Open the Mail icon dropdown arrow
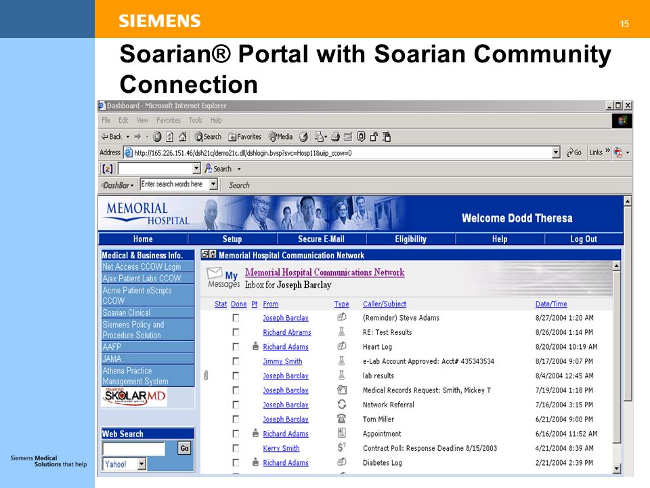The image size is (650, 488). click(326, 137)
